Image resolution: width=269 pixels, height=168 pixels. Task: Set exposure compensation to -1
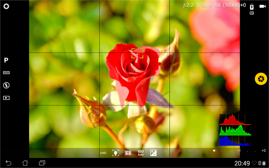click(x=189, y=150)
